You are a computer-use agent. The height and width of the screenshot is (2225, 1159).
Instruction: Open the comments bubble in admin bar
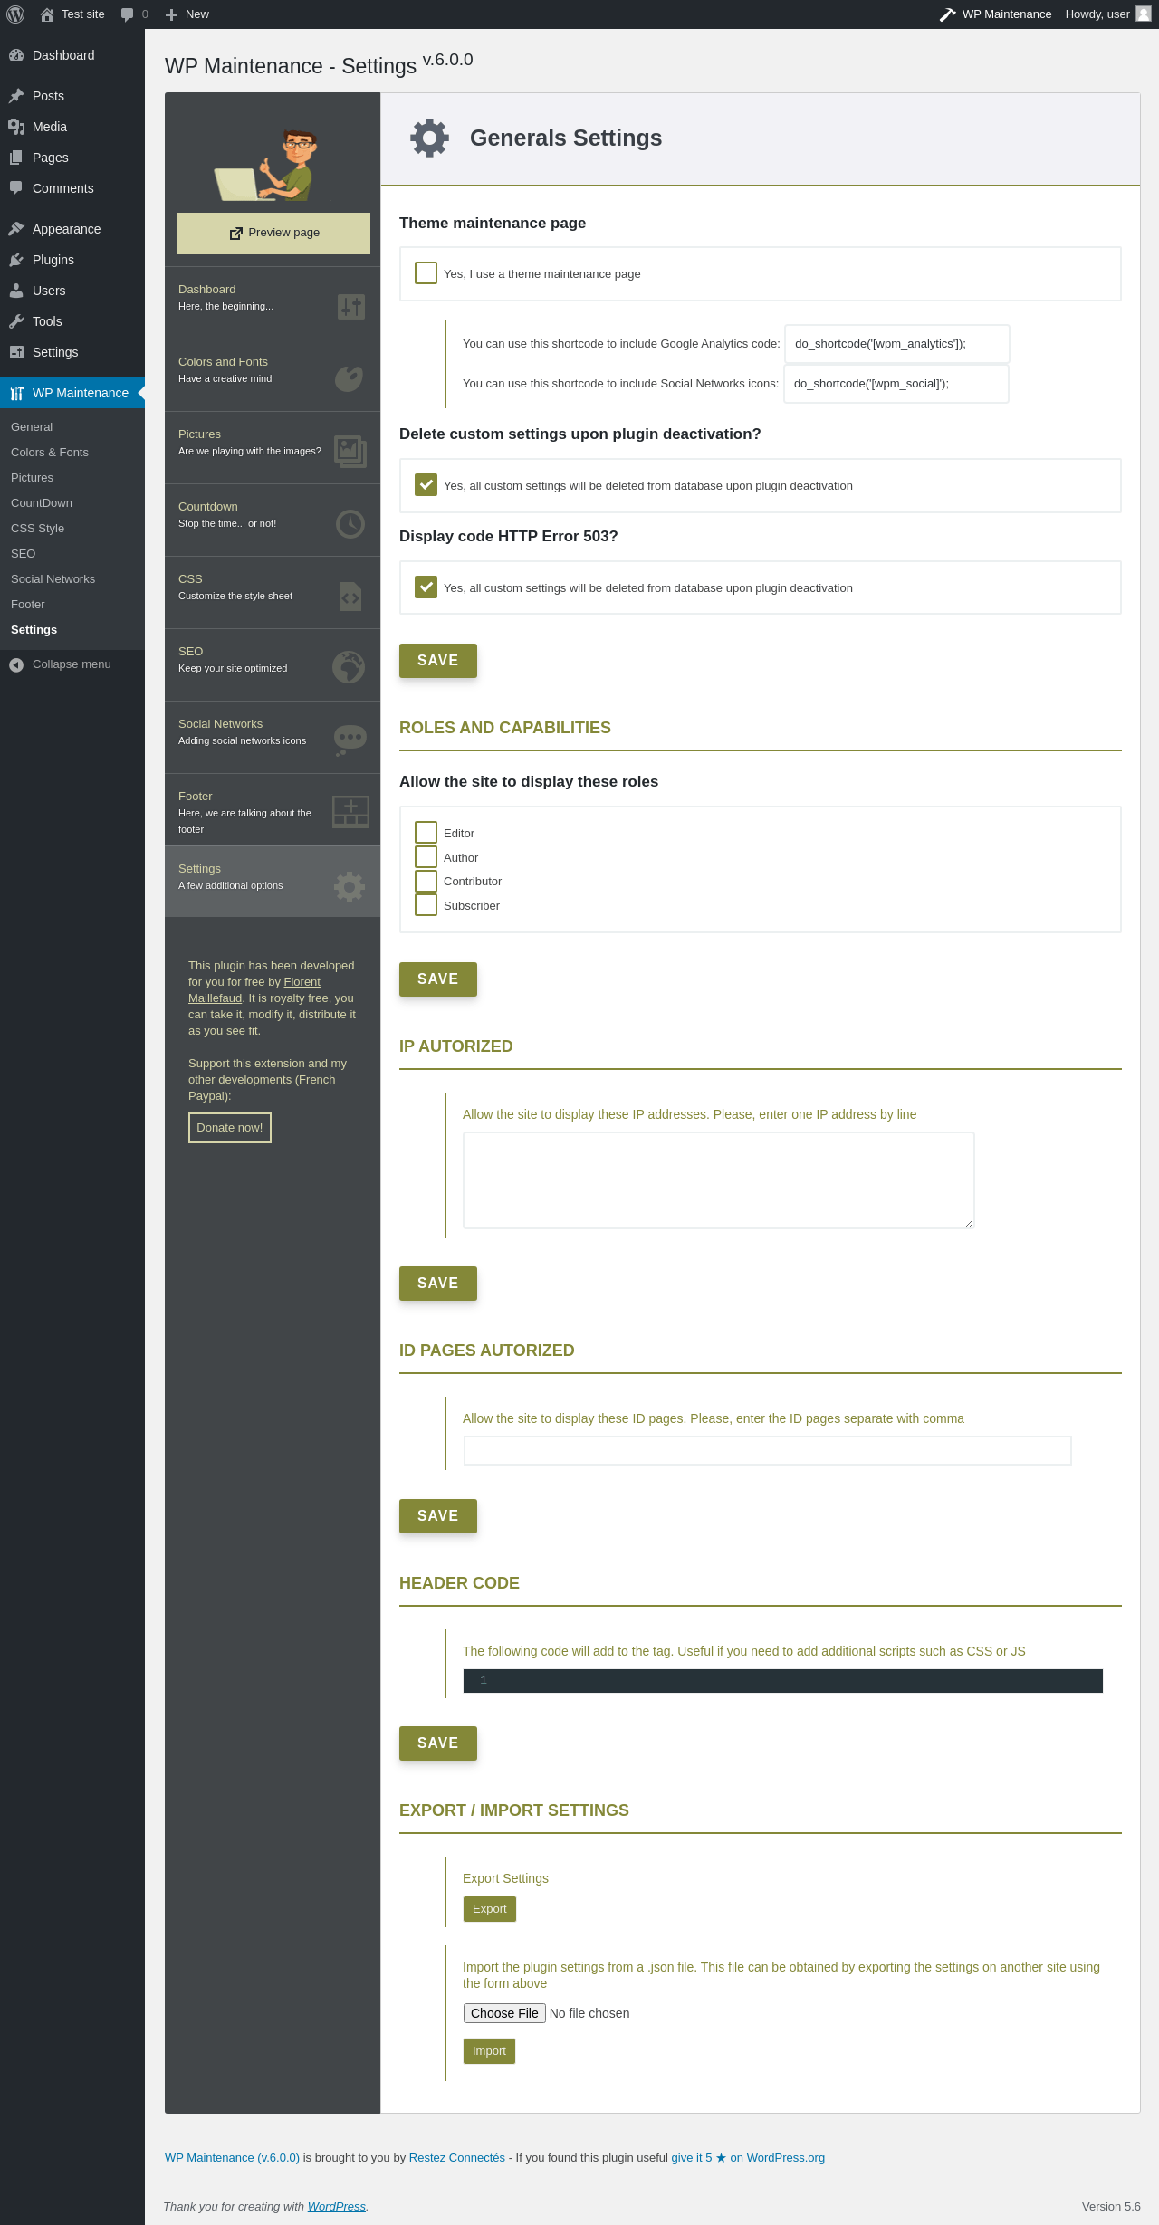coord(127,14)
